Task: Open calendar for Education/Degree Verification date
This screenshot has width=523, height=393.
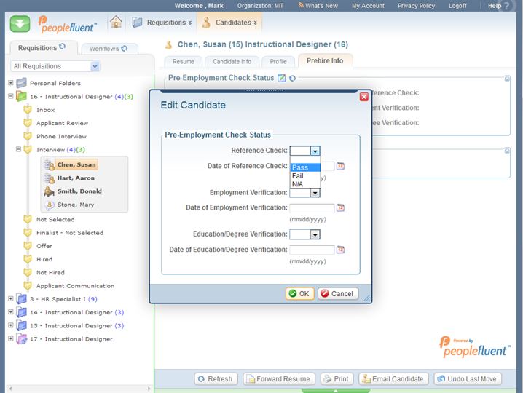Action: click(340, 250)
